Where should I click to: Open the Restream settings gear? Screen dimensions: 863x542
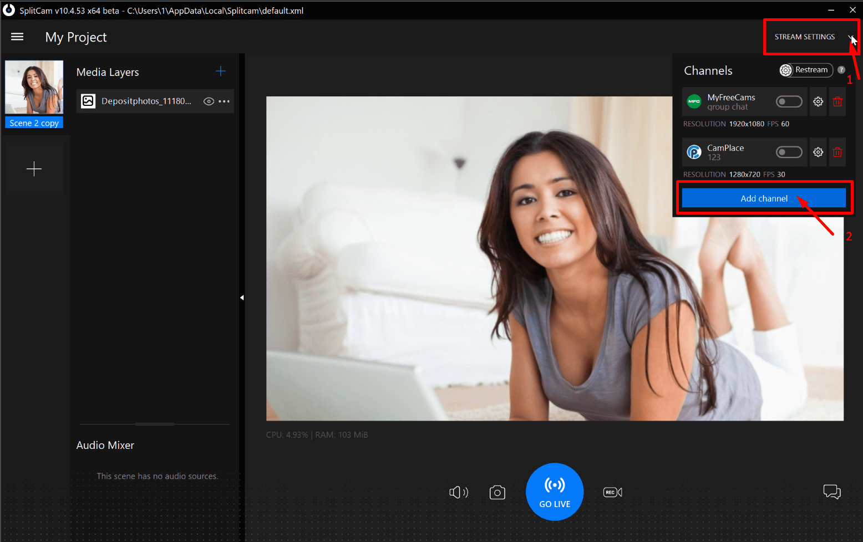click(785, 70)
